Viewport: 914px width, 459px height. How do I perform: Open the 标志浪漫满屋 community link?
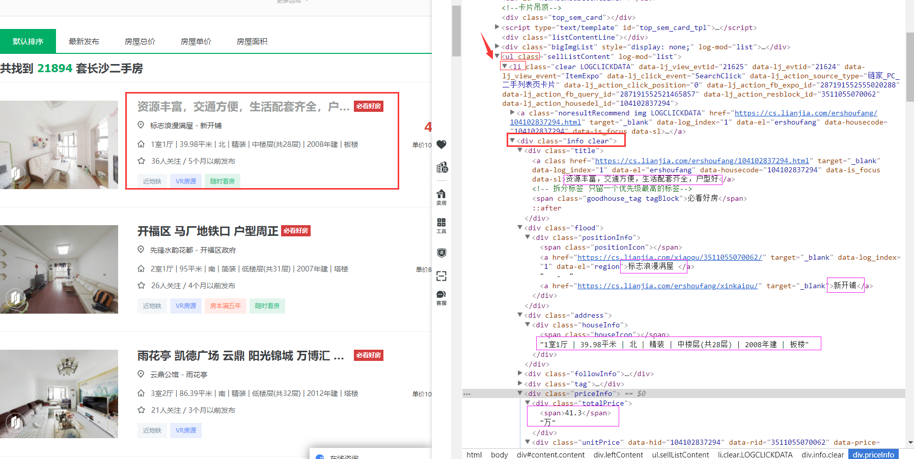172,126
